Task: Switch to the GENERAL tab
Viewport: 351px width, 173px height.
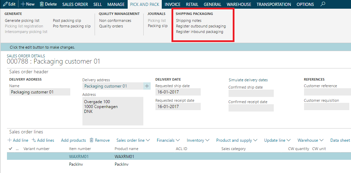Action: click(213, 4)
